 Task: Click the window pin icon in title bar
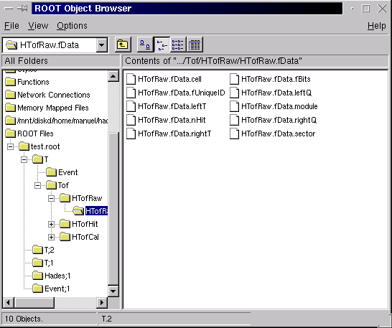click(x=22, y=9)
